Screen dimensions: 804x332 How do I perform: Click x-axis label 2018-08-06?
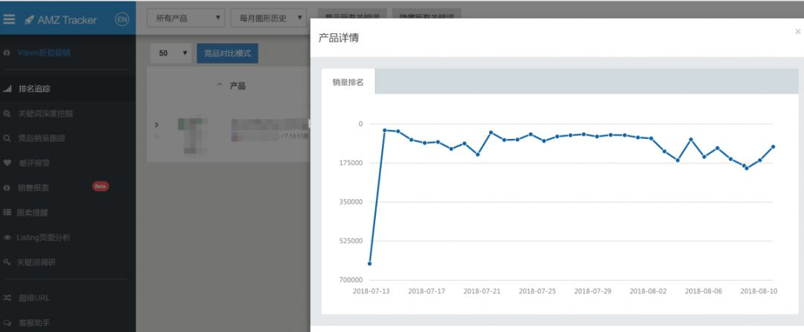[703, 291]
